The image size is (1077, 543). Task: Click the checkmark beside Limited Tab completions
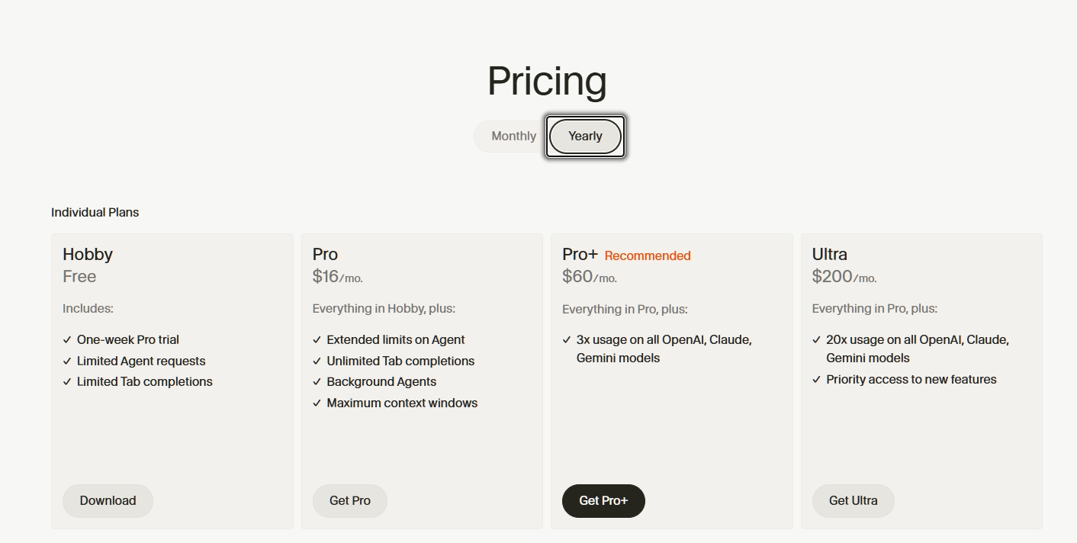(x=66, y=381)
